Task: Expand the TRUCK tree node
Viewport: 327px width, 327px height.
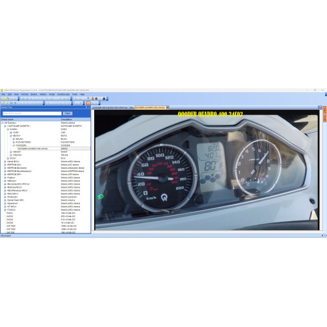Action: pos(10,155)
